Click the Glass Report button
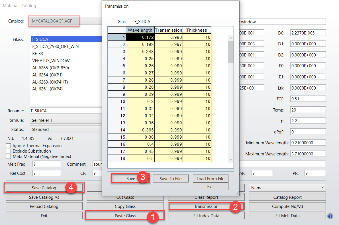Viewport: 339px width, 225px height. pos(206,198)
